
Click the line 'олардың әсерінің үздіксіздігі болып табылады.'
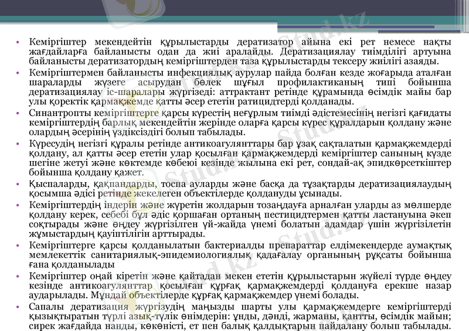(x=137, y=132)
